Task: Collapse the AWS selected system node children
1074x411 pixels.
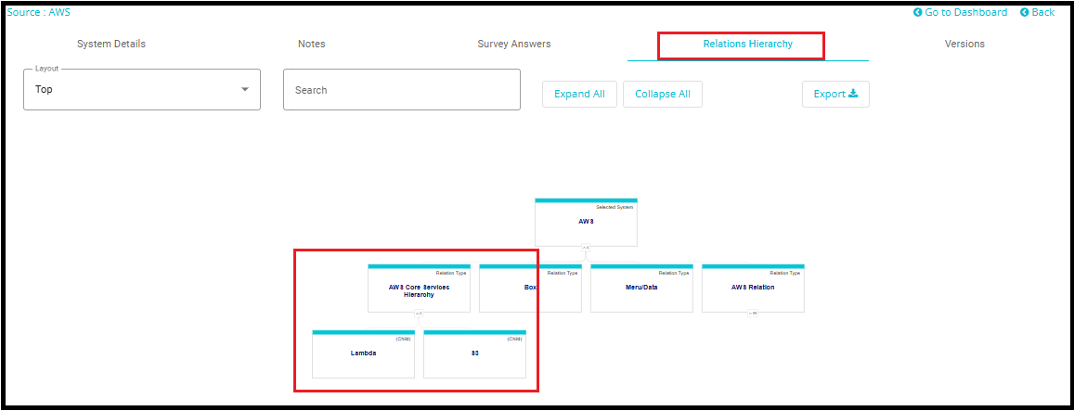Action: 586,248
